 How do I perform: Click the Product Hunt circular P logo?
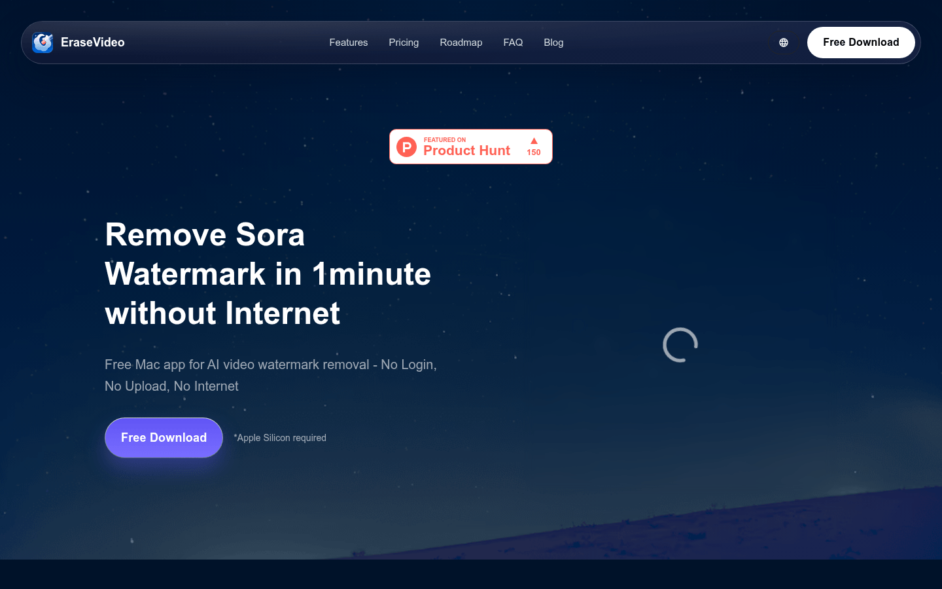(x=407, y=147)
